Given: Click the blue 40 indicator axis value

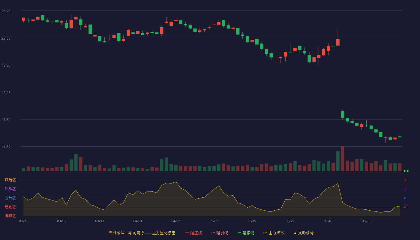Looking at the screenshot, I should click(x=405, y=198).
